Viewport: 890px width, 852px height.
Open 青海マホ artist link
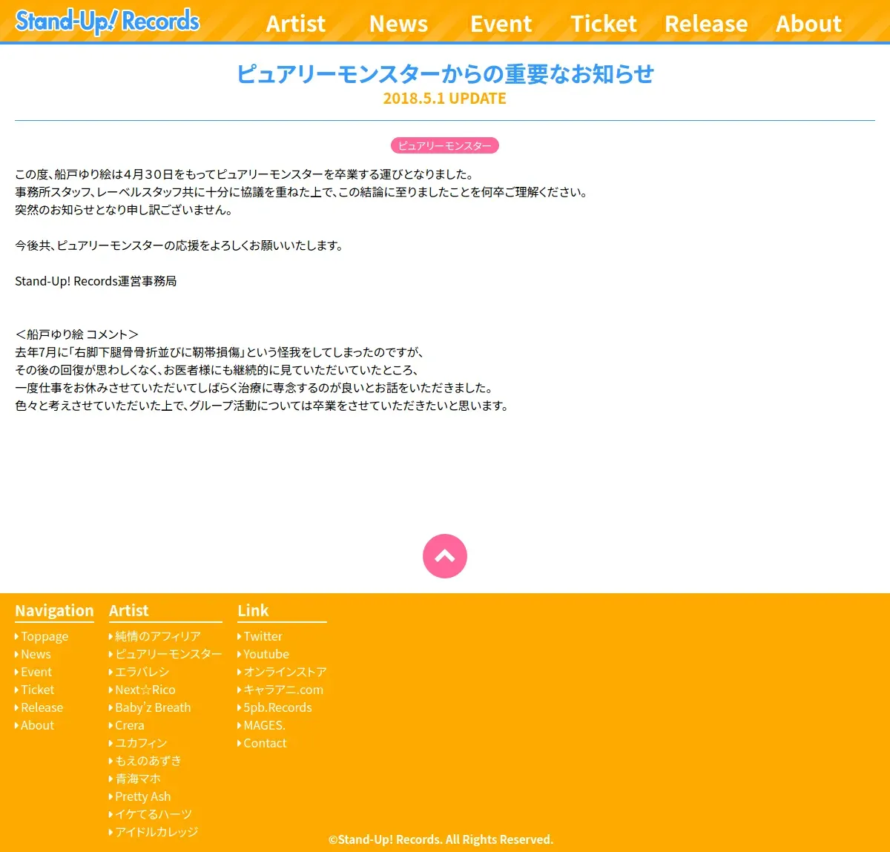[x=135, y=779]
